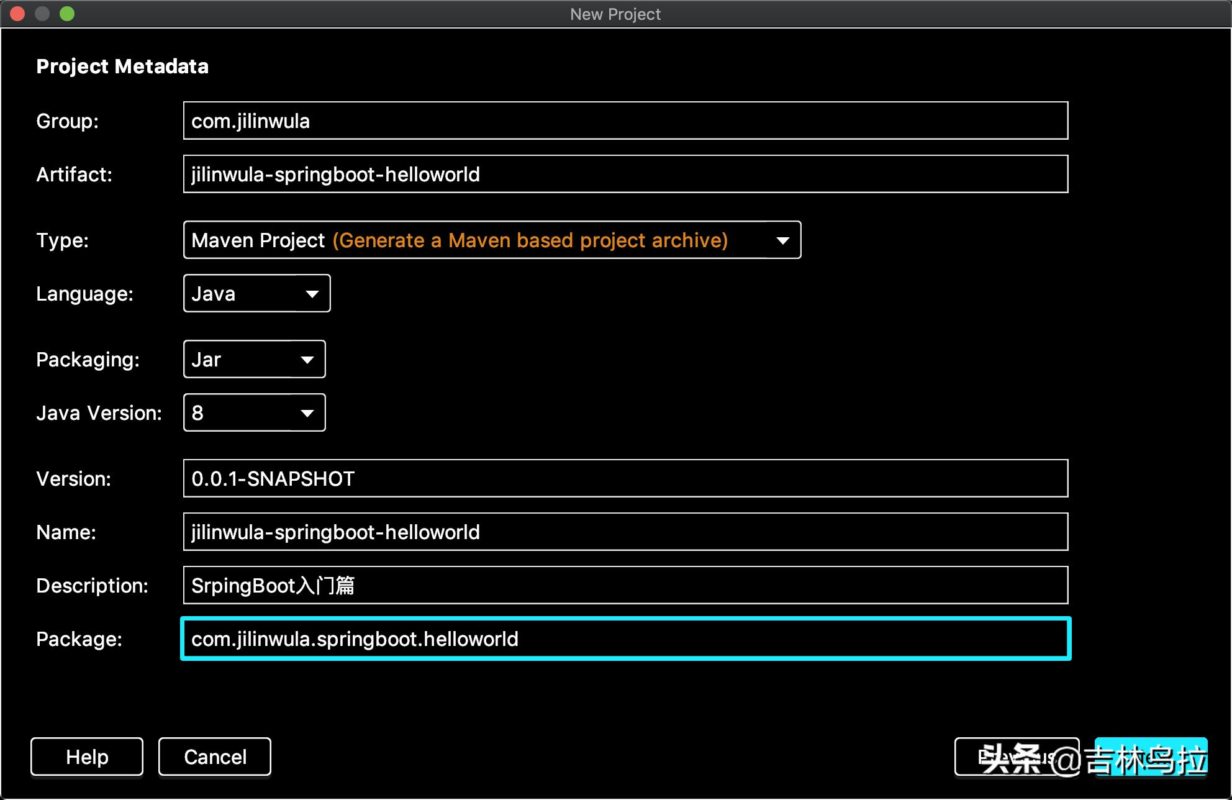
Task: Expand the Language dropdown set to Java
Action: click(x=256, y=293)
